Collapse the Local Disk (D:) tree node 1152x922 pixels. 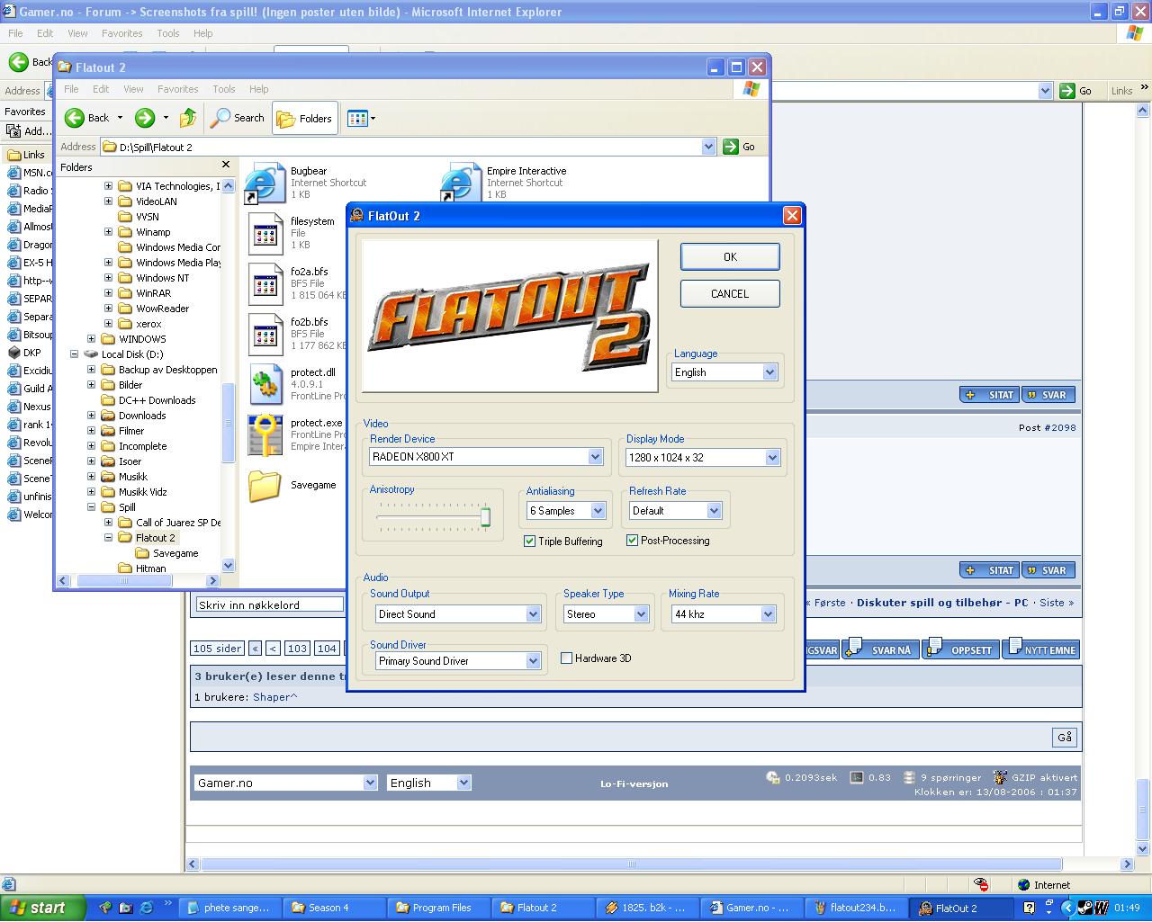pos(74,354)
